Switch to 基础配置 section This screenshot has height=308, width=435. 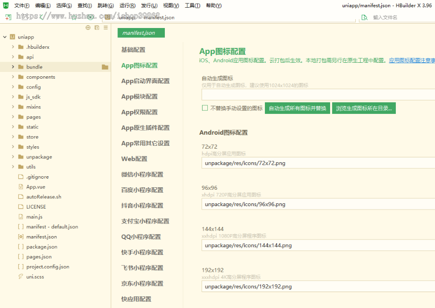point(133,50)
